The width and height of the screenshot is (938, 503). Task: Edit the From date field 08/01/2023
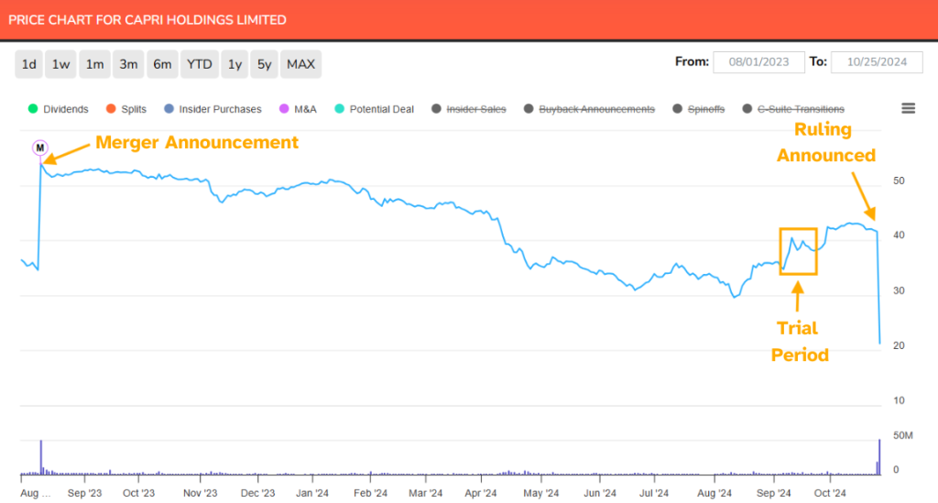click(758, 62)
